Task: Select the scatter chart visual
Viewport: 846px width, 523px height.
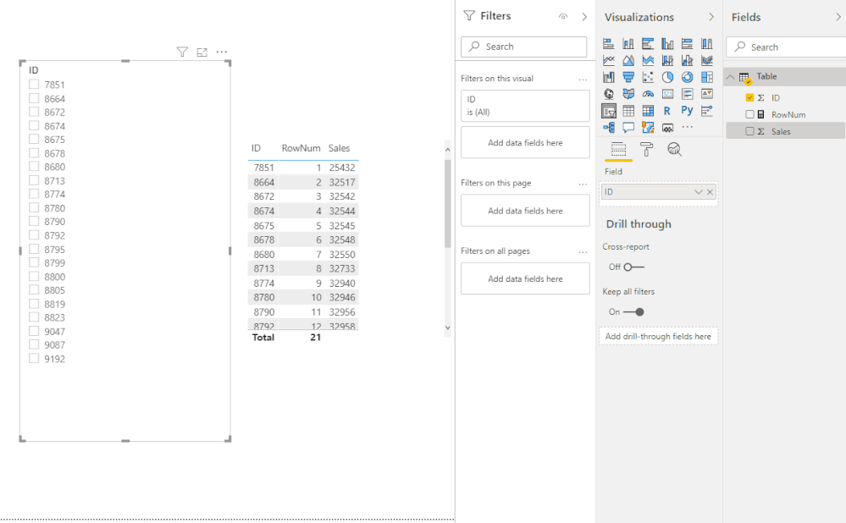Action: point(648,77)
